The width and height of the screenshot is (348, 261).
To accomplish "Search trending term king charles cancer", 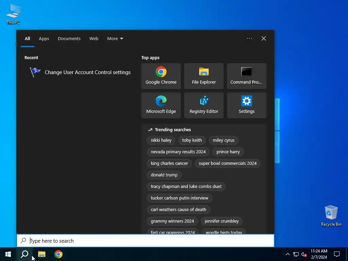I will [169, 163].
